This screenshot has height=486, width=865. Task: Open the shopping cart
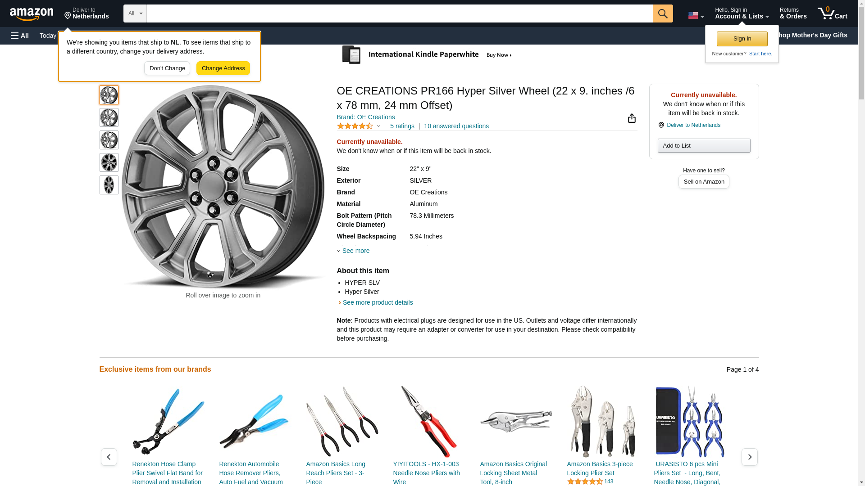pos(832,13)
